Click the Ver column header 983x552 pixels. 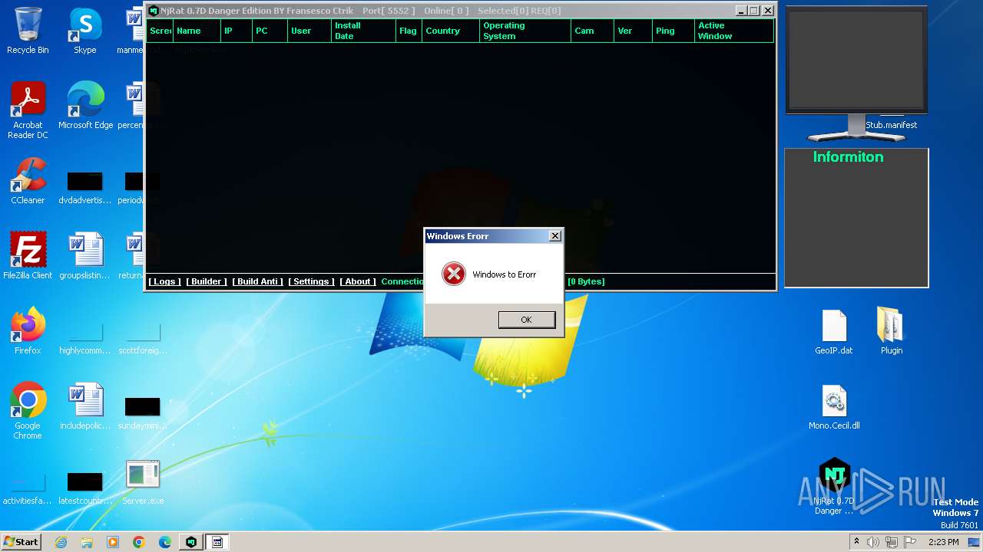pos(634,31)
